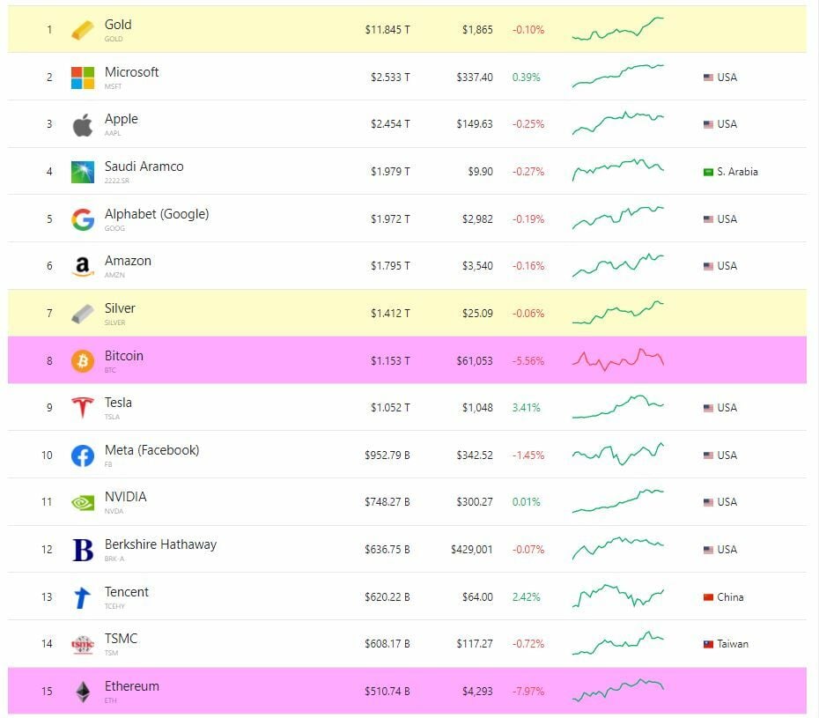Screen dimensions: 819x718
Task: Open the Silver asset name link
Action: 120,308
